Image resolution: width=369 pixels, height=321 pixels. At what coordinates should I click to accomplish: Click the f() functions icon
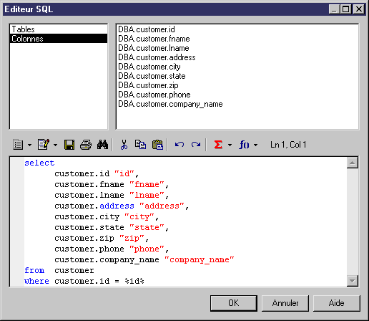coord(244,145)
